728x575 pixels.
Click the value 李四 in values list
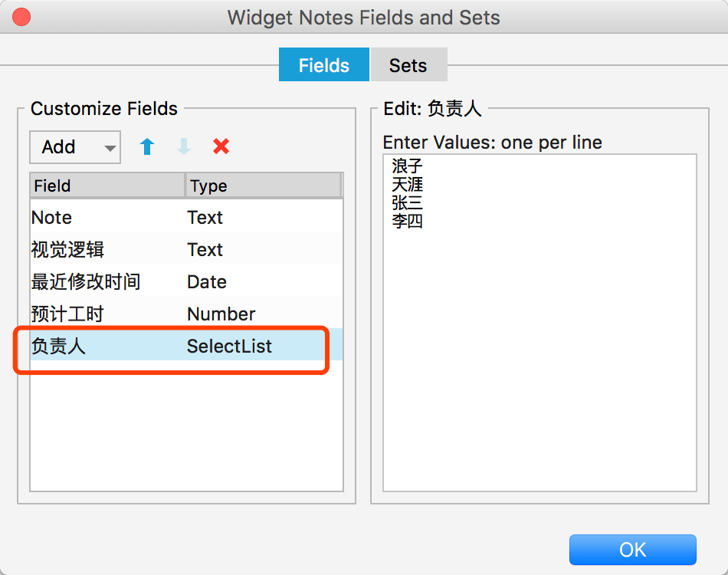(407, 221)
